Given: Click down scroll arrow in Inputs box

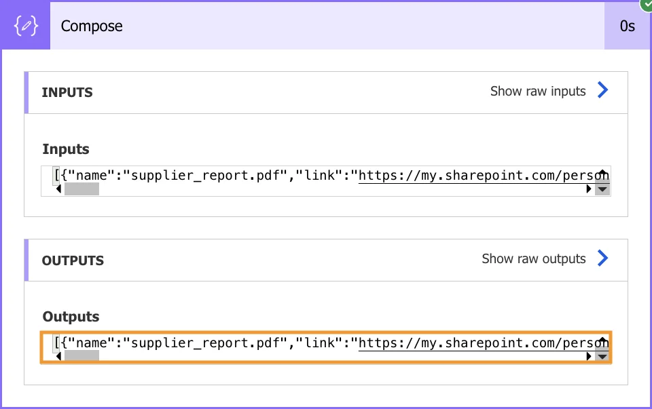Looking at the screenshot, I should (x=602, y=189).
